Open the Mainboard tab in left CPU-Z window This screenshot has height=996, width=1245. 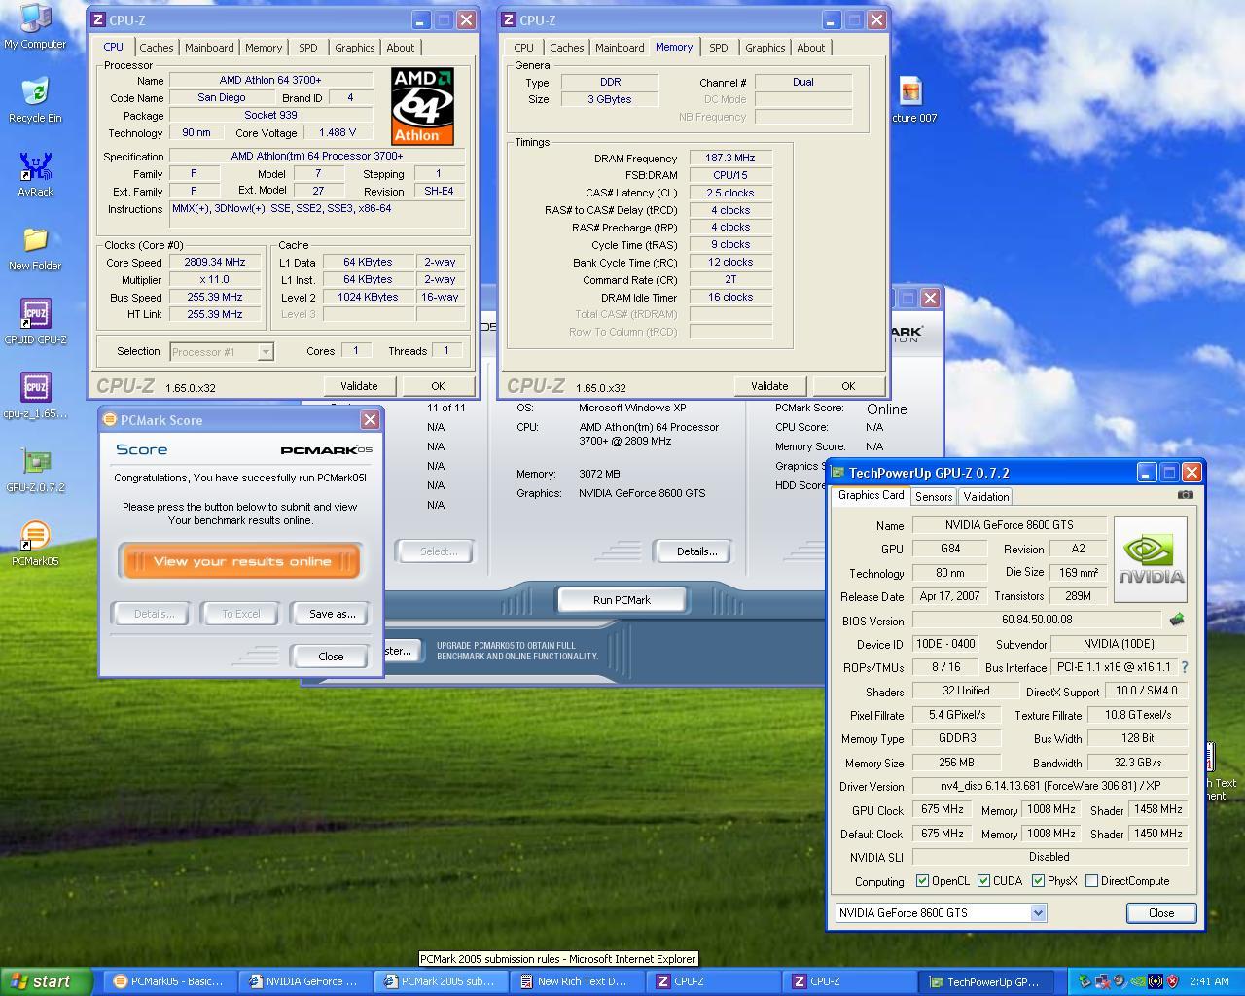pyautogui.click(x=209, y=48)
